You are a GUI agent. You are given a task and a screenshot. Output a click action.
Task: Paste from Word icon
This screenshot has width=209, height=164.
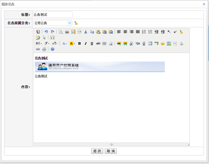111,32
